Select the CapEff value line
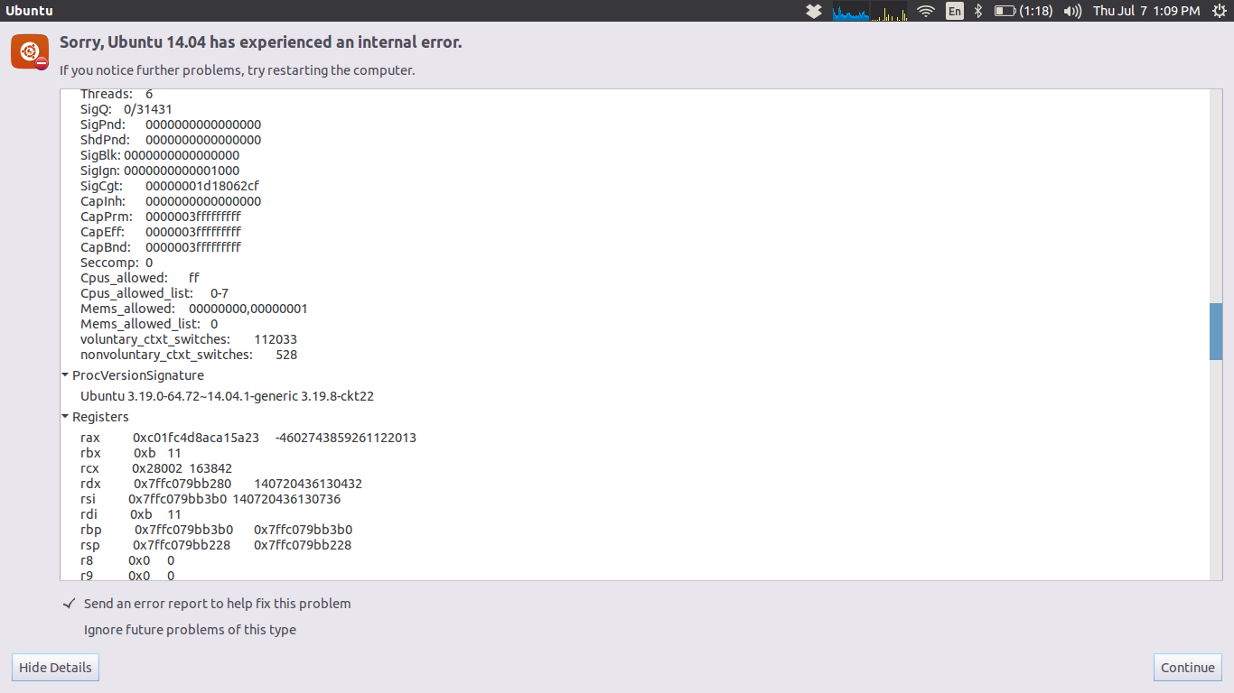This screenshot has width=1234, height=693. [x=161, y=232]
